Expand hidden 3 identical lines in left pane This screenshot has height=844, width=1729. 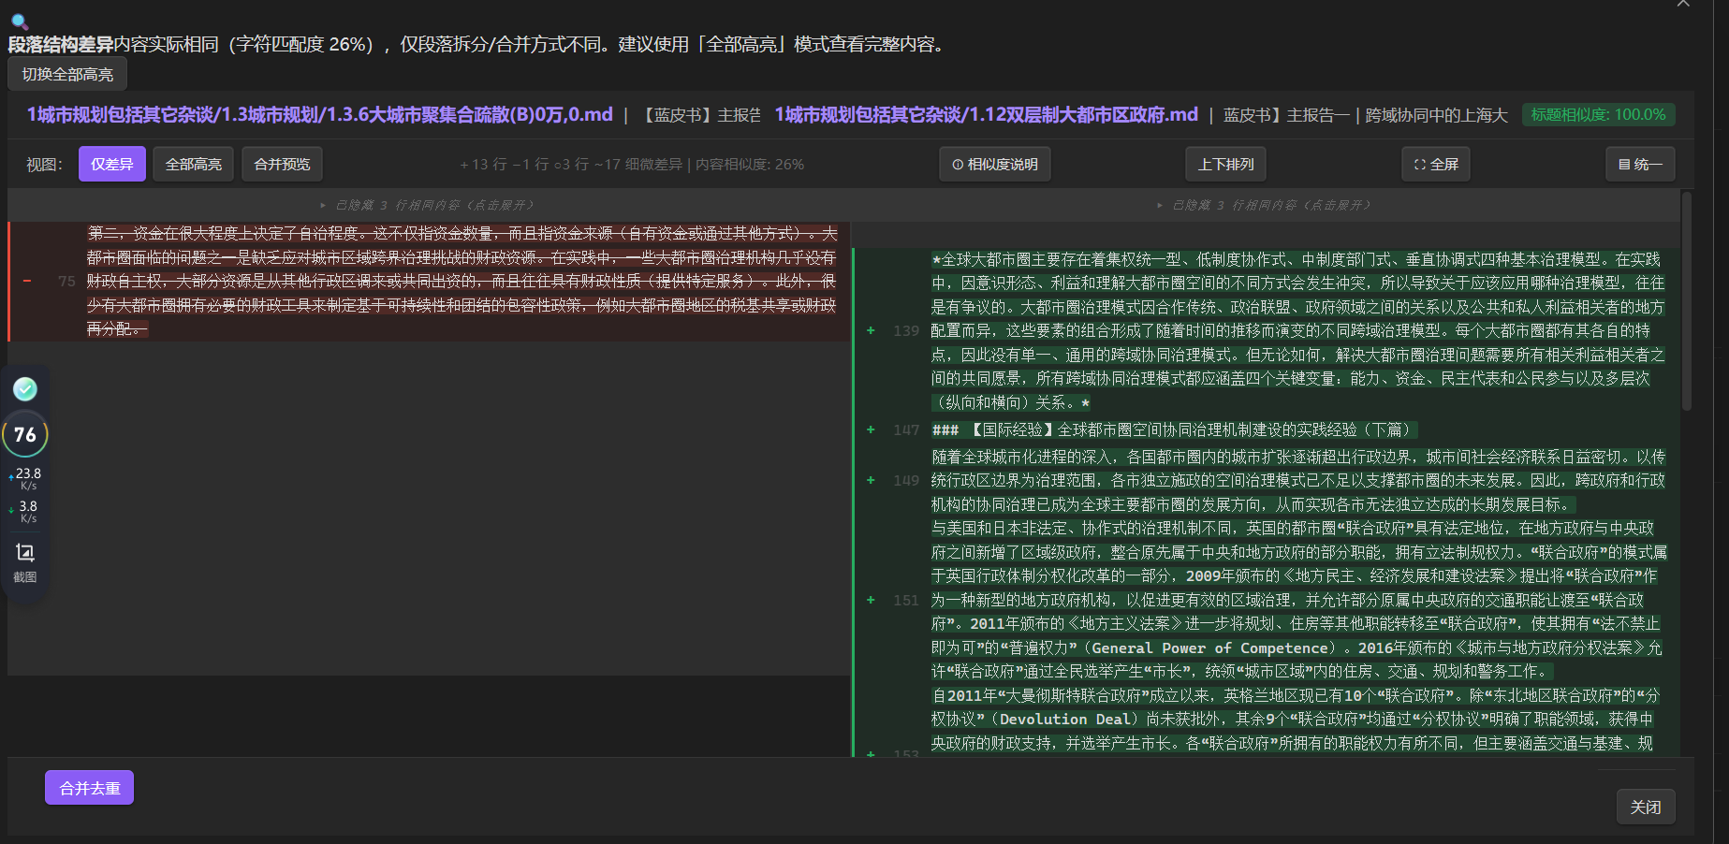[427, 205]
